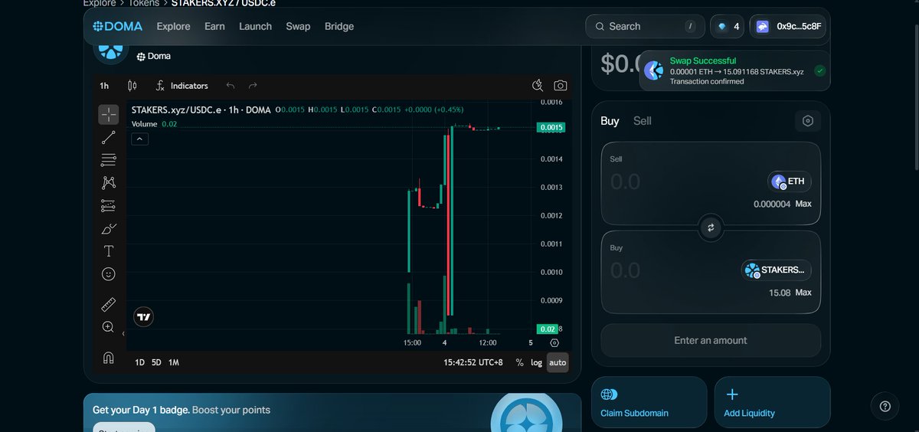
Task: Open the ETH token selector
Action: [790, 182]
